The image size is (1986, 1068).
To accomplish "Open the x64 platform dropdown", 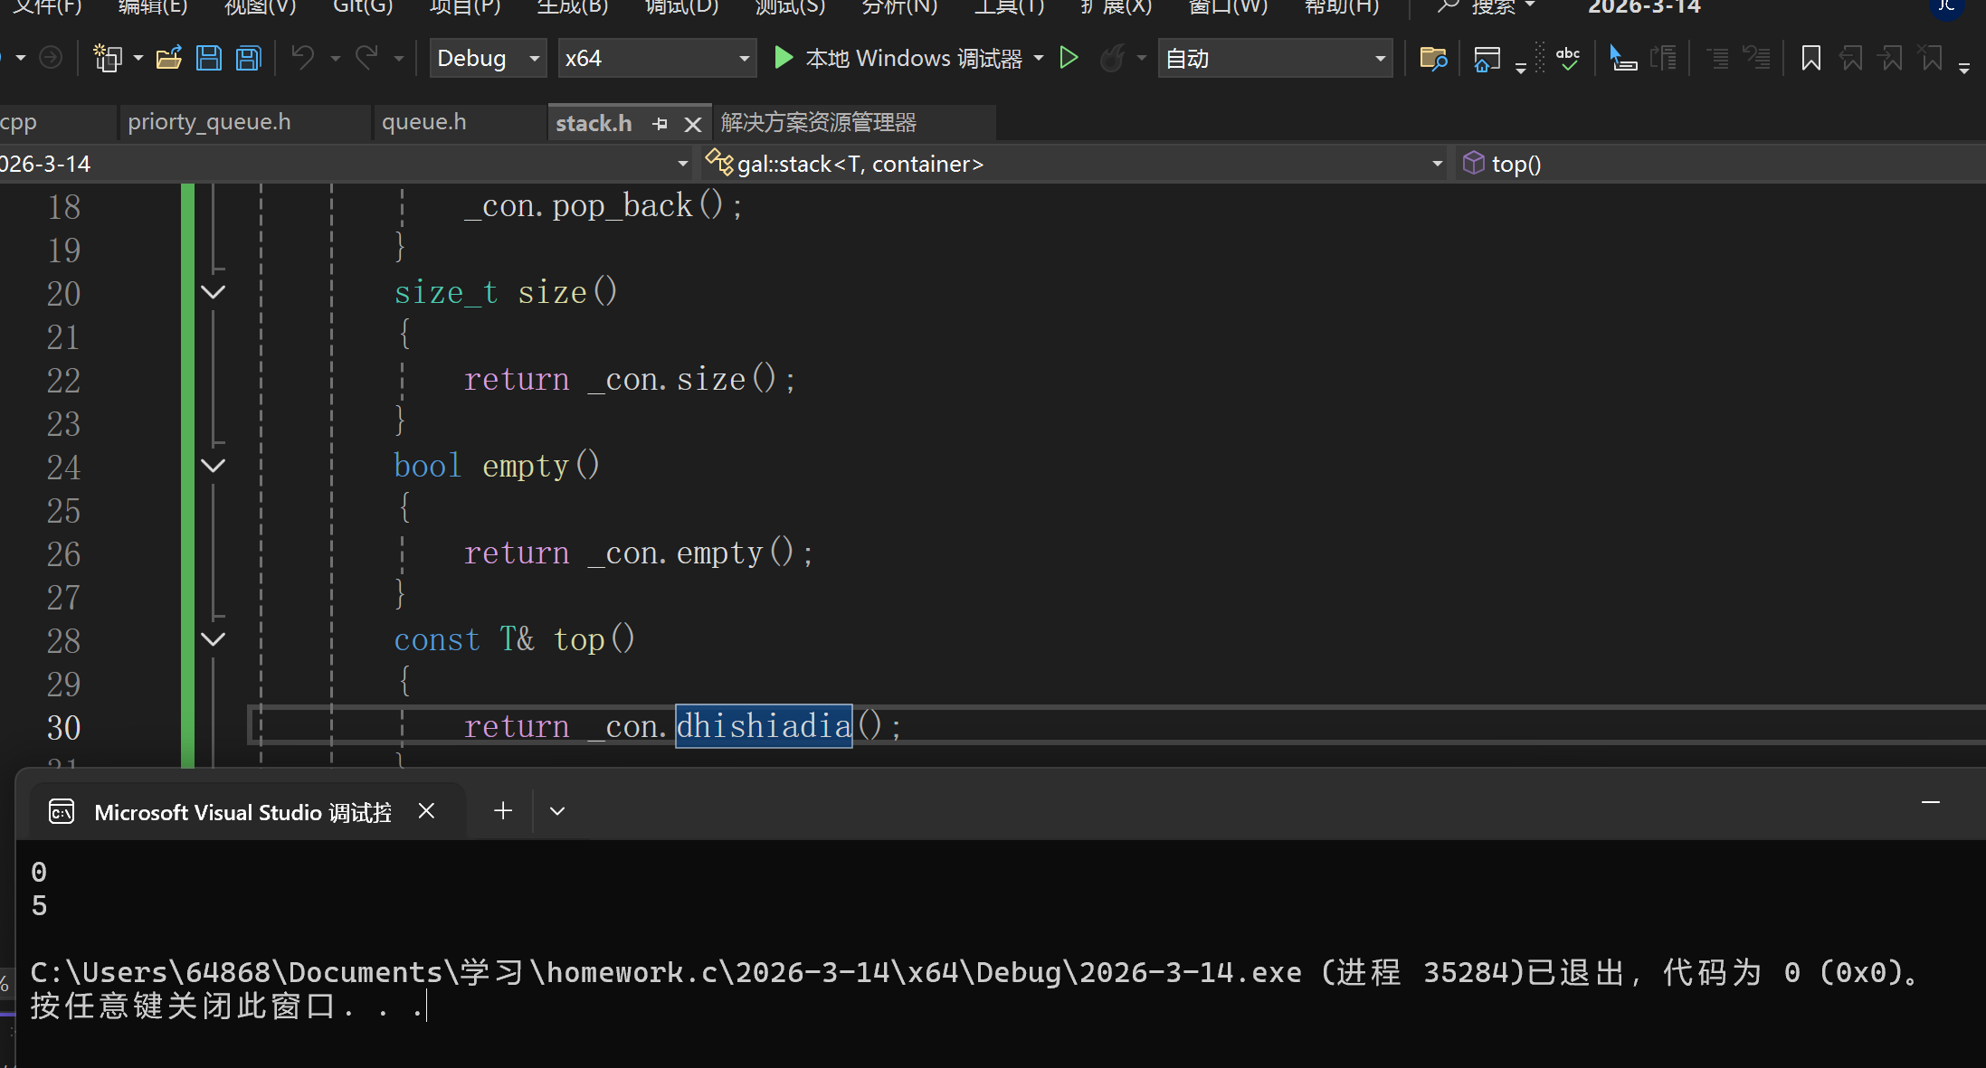I will [x=656, y=59].
